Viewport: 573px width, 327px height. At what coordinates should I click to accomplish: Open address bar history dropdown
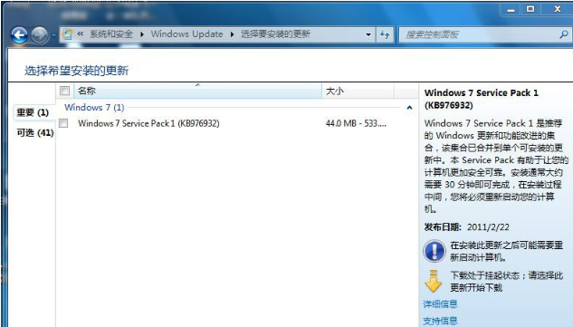tap(368, 34)
